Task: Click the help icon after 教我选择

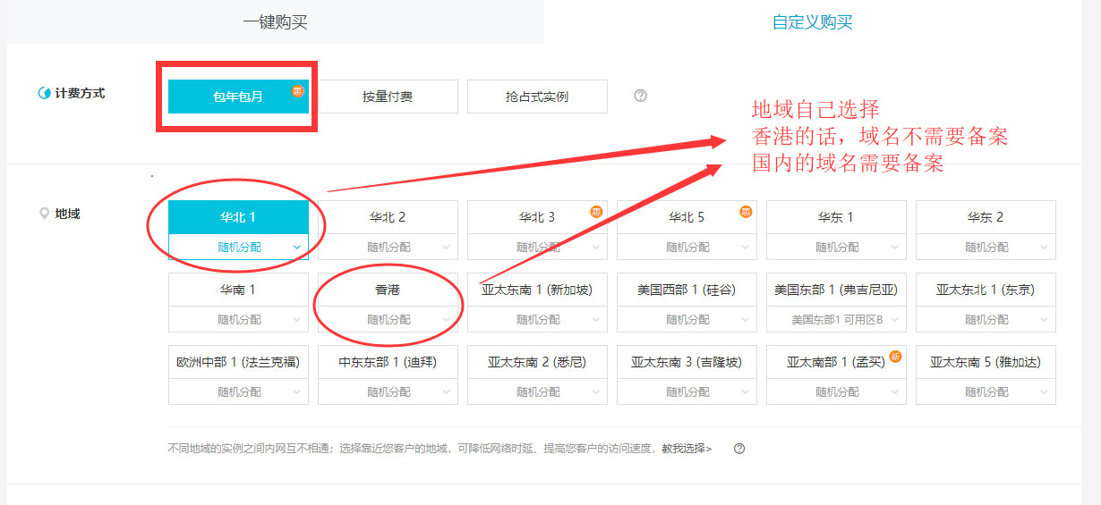Action: 739,449
